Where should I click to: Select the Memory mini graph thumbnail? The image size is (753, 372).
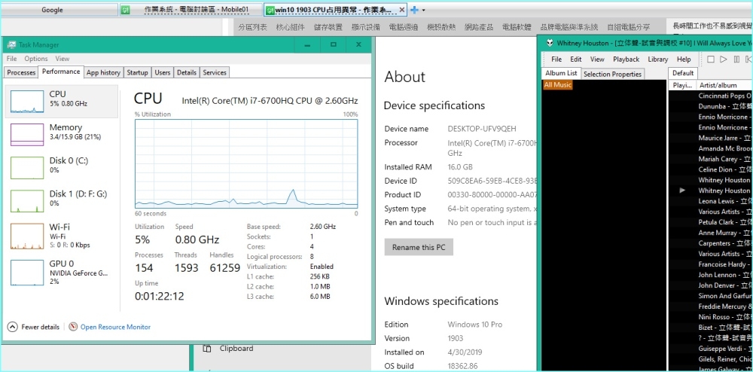pos(27,134)
